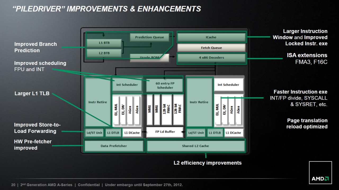Select the 4 x86 Decoders block
The width and height of the screenshot is (339, 190).
tap(211, 58)
